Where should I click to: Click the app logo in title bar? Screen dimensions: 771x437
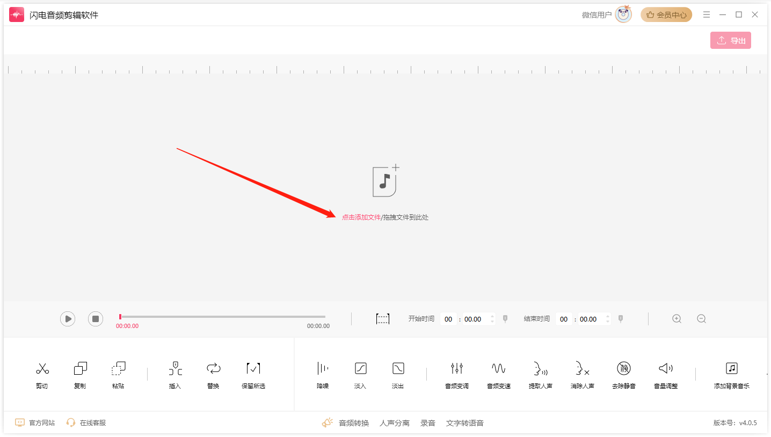pos(17,14)
